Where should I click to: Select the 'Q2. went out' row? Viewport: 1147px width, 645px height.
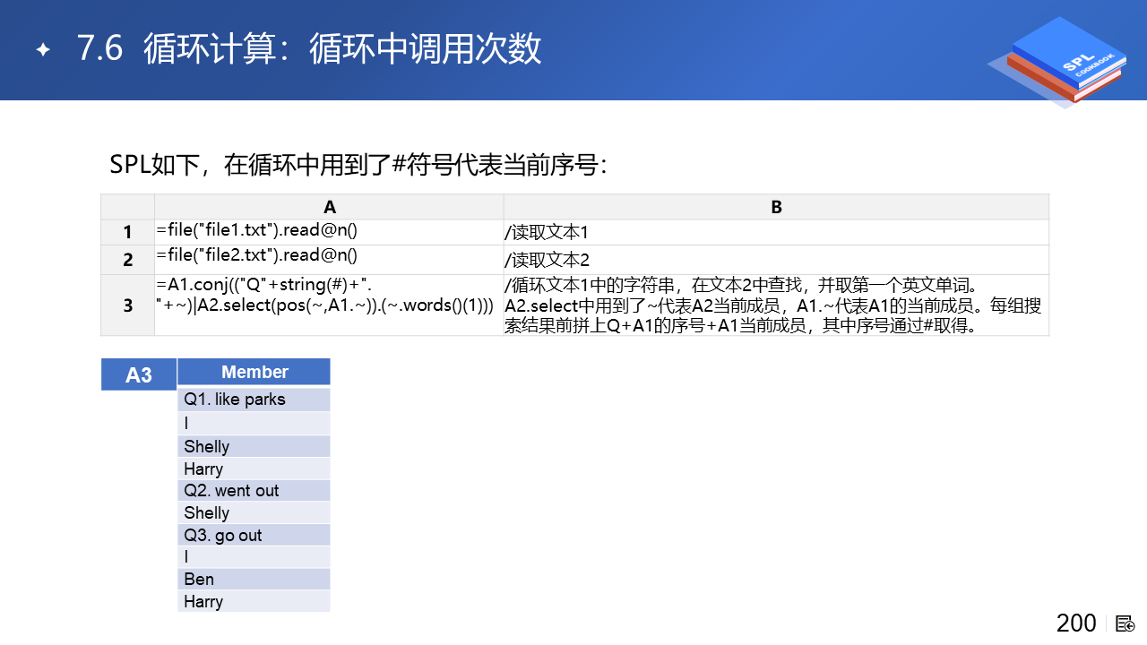click(x=254, y=490)
